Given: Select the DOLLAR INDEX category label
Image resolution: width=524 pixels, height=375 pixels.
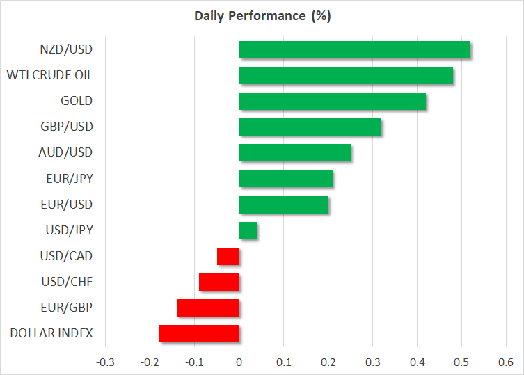Looking at the screenshot, I should click(x=51, y=333).
